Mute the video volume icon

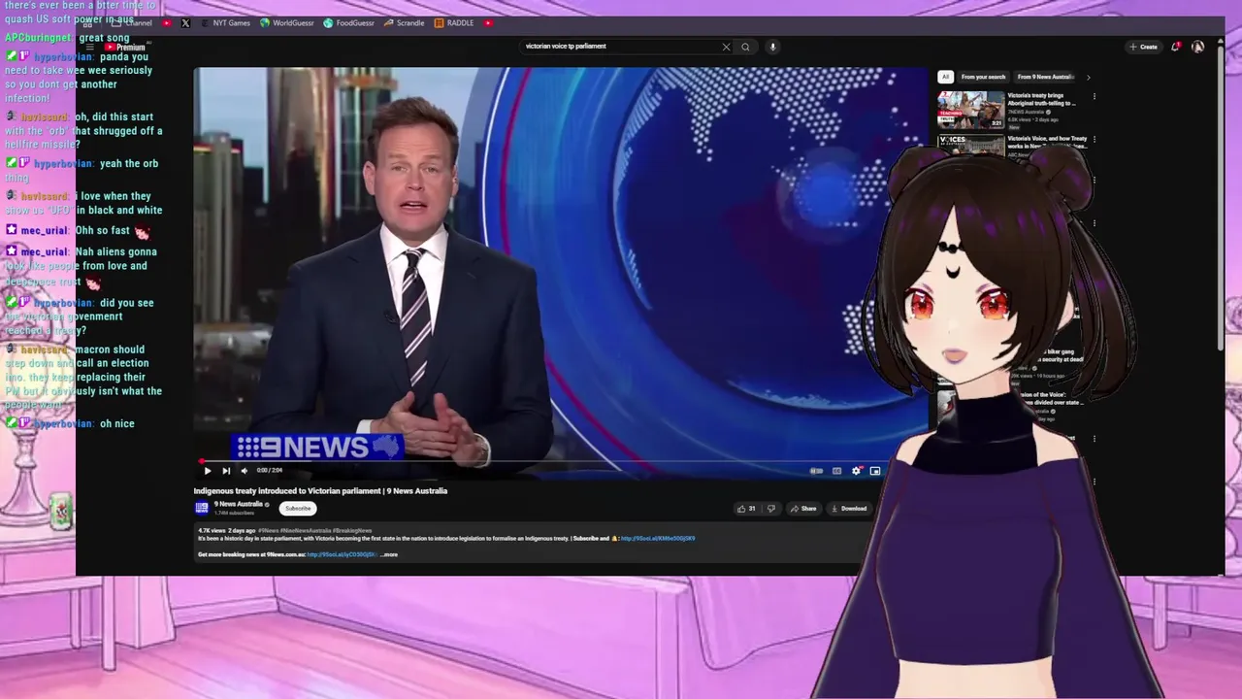click(x=244, y=471)
